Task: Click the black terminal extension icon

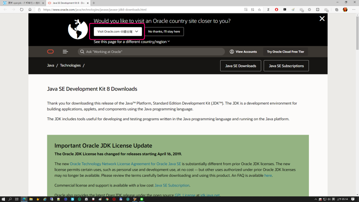Action: pyautogui.click(x=285, y=9)
